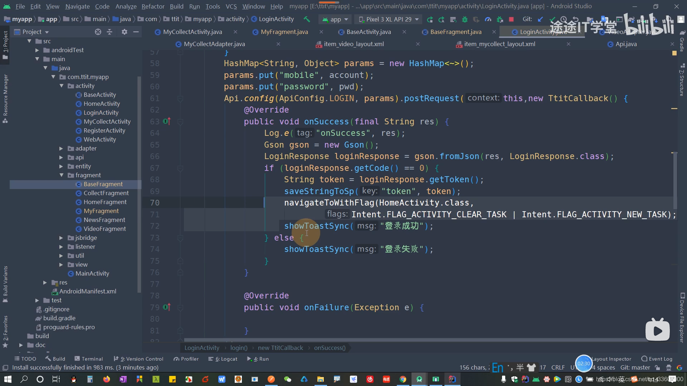Image resolution: width=687 pixels, height=386 pixels.
Task: Open Pixel 3 XL API 29 device dropdown
Action: click(x=389, y=19)
